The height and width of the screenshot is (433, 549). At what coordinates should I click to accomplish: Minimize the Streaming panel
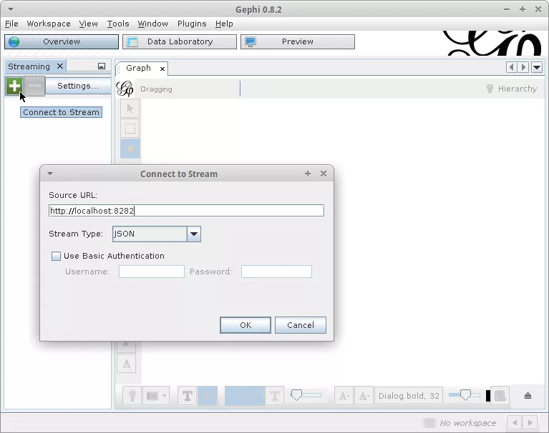tap(102, 66)
